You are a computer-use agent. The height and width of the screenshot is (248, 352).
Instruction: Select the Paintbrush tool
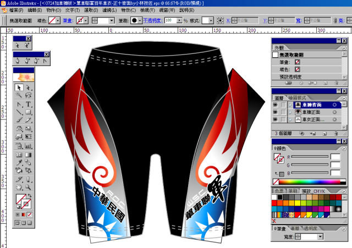point(19,120)
